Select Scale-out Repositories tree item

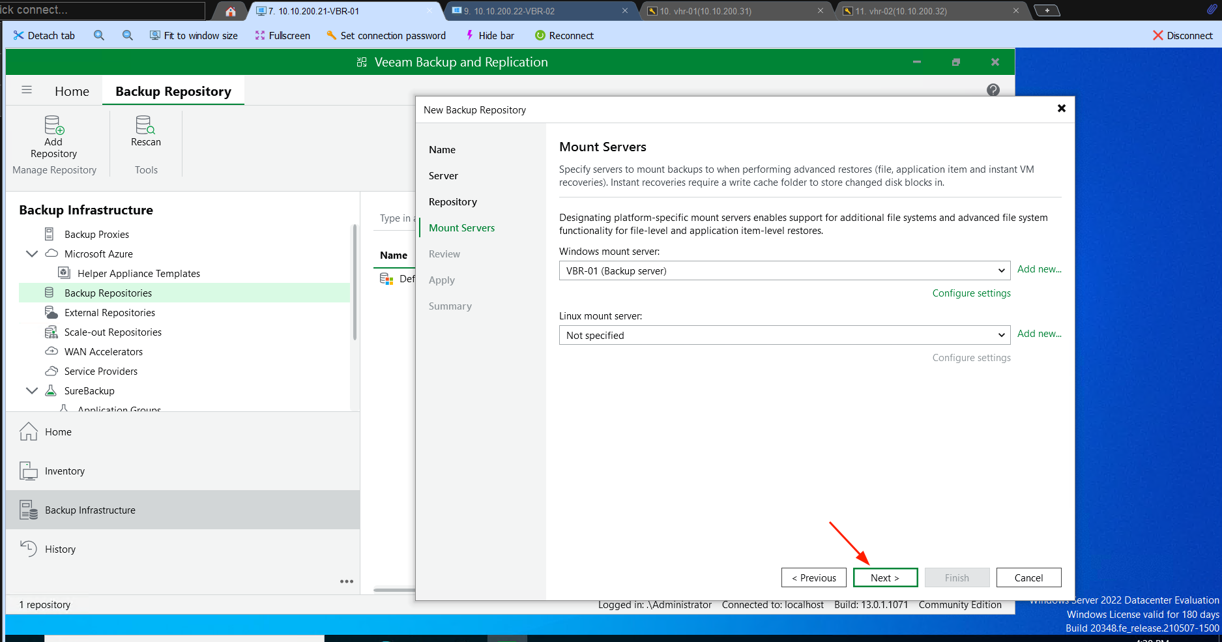pos(184,332)
